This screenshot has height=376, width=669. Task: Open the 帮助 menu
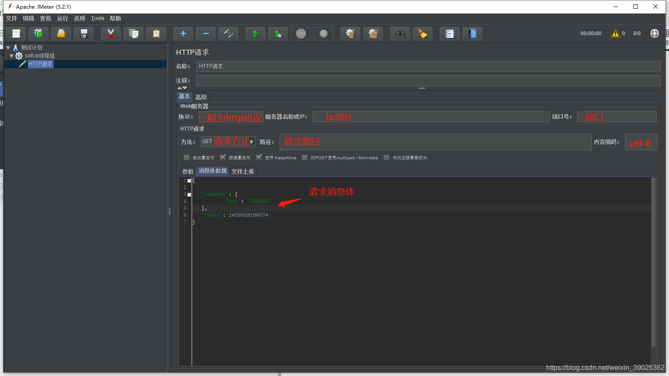click(x=115, y=18)
